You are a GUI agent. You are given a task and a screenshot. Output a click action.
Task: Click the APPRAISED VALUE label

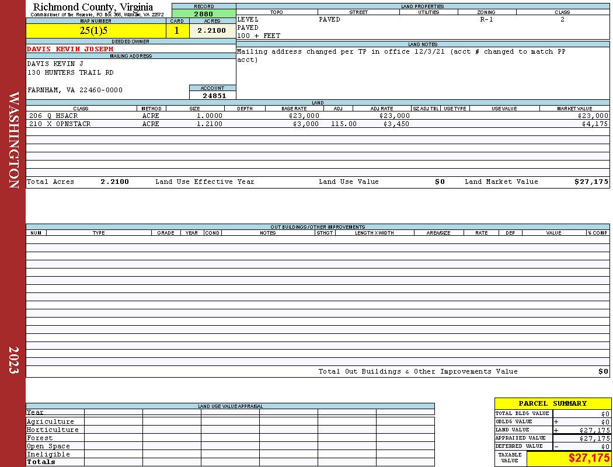click(520, 438)
